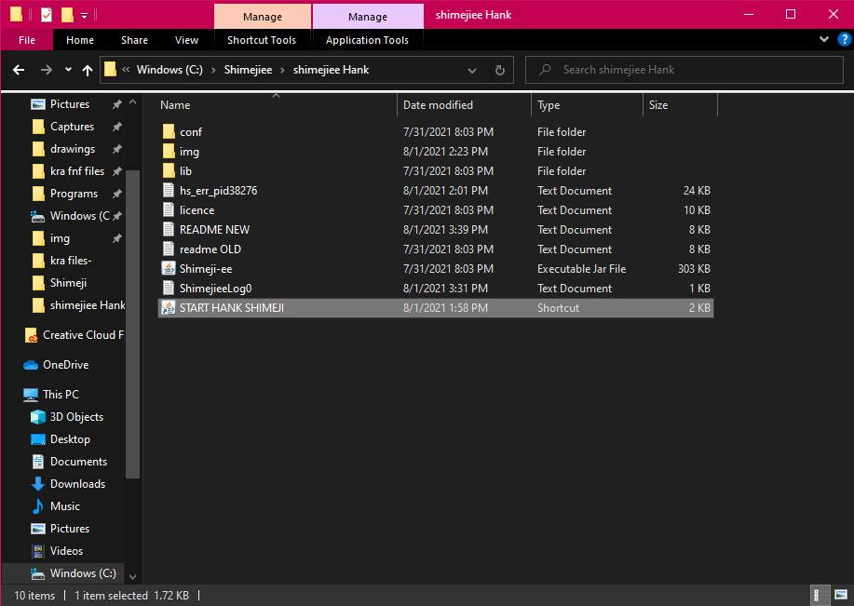
Task: Click Shimejiee in the breadcrumb path
Action: [x=249, y=70]
